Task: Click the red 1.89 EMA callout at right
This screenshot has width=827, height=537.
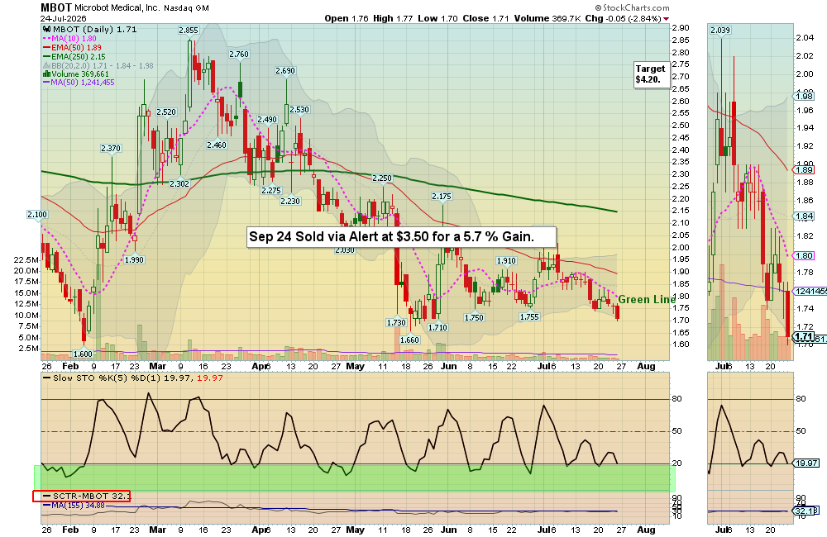Action: point(804,170)
